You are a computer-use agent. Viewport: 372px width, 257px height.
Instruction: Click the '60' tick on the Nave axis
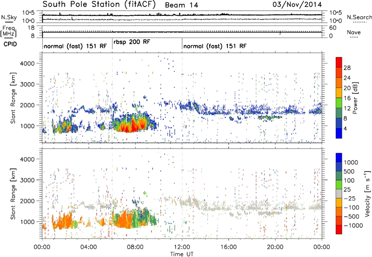pos(332,28)
